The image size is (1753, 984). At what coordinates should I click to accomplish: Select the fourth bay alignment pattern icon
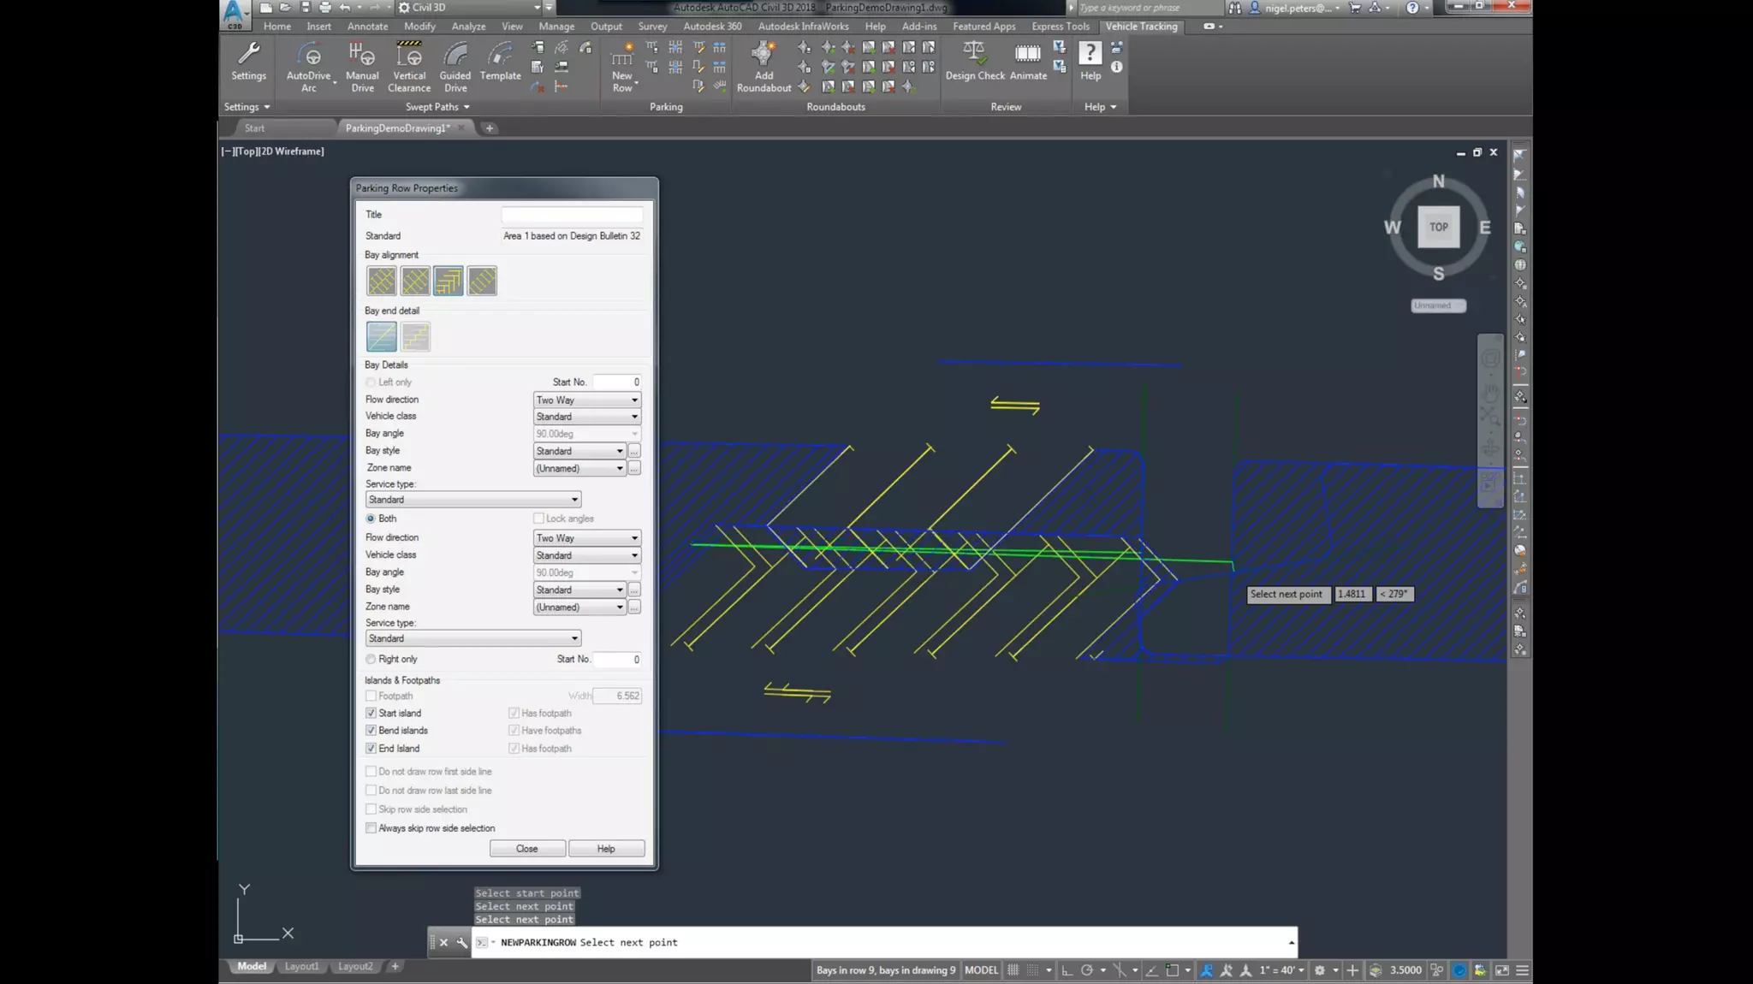[482, 281]
